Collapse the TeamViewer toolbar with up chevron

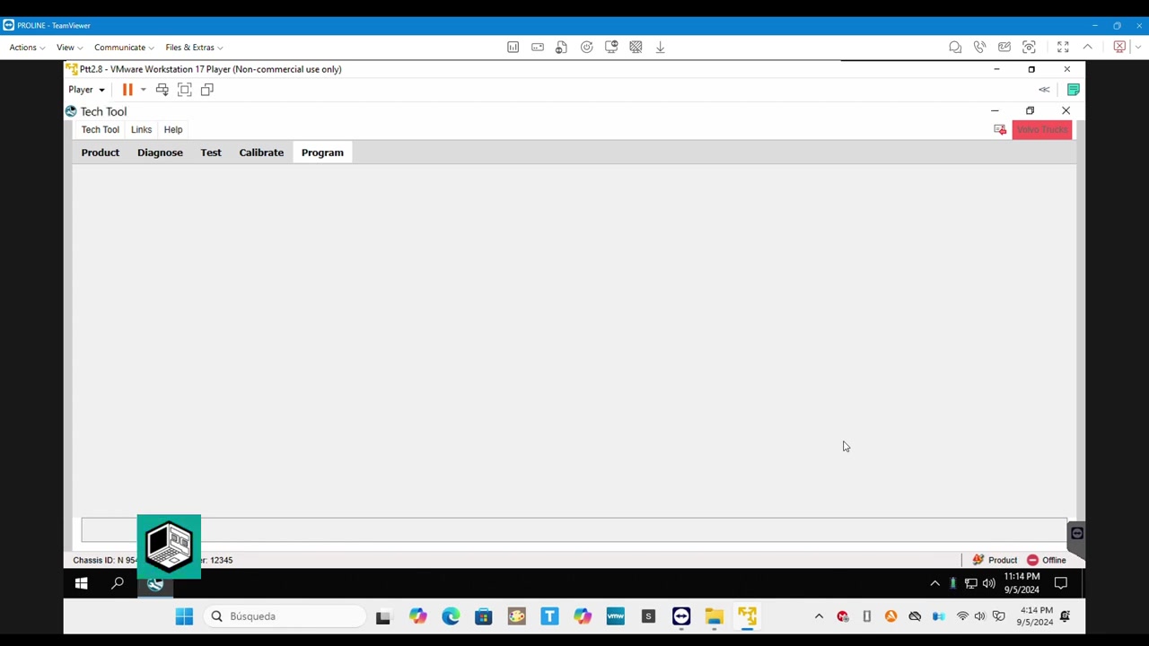click(x=1087, y=48)
